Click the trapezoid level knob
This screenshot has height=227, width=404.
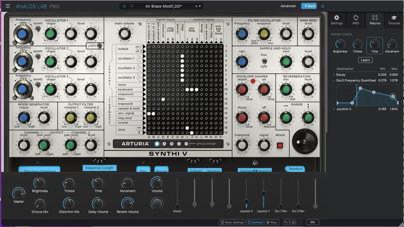tap(242, 145)
